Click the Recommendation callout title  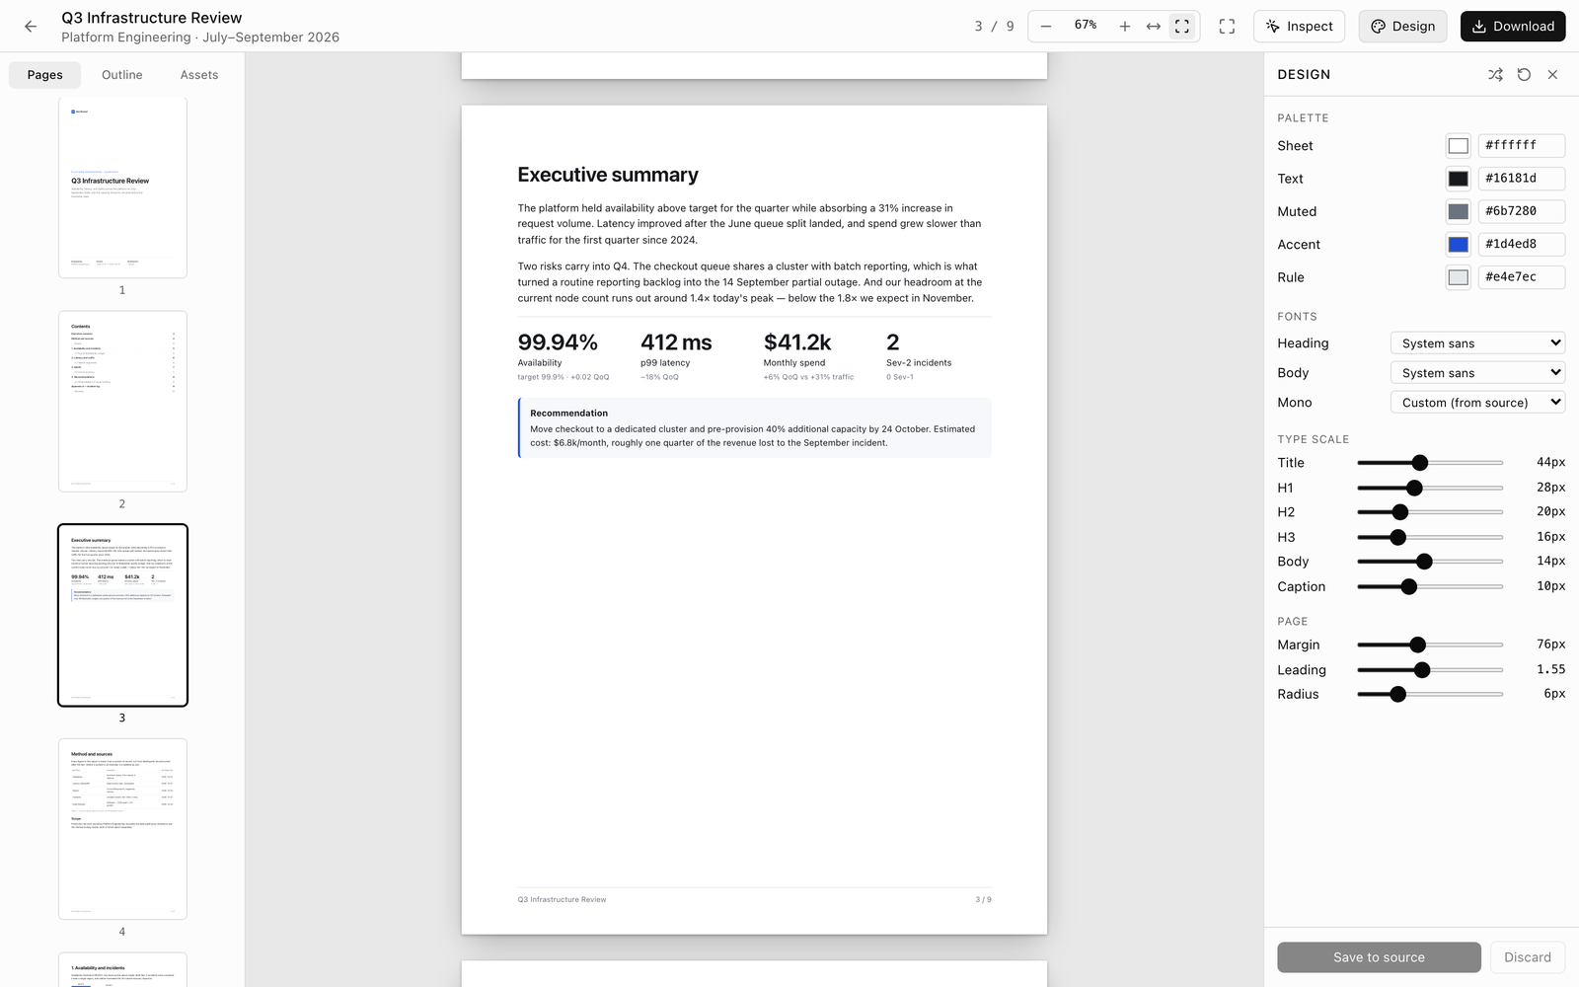(568, 414)
